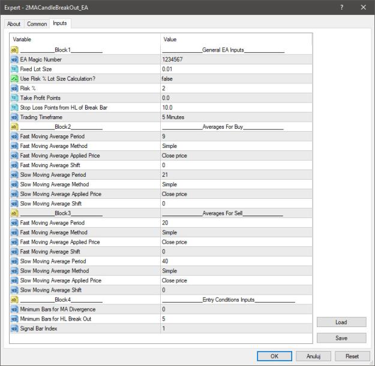Screen dimensions: 375x366
Task: Click the icon for Slow Moving Average Period with value 40
Action: [14, 261]
